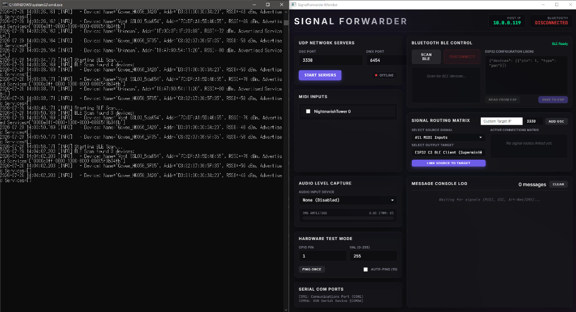The height and width of the screenshot is (312, 576).
Task: Click the 'Waiting for signals' console text
Action: pos(489,200)
